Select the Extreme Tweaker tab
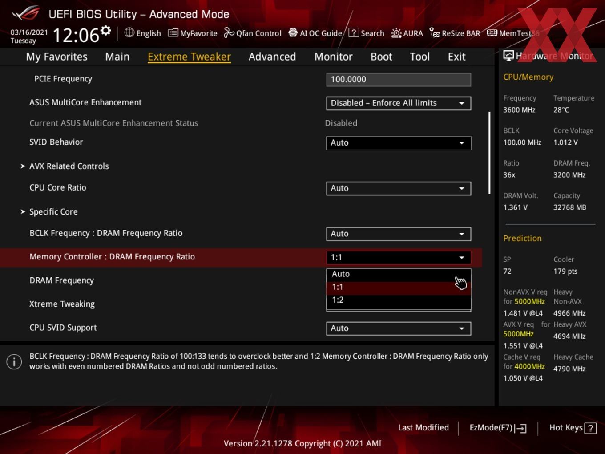 pyautogui.click(x=189, y=57)
